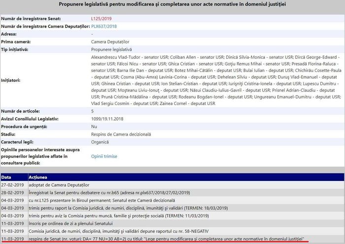Open the 'Opinii trimise' link
Viewport: 345px width, 244px height.
[x=104, y=156]
